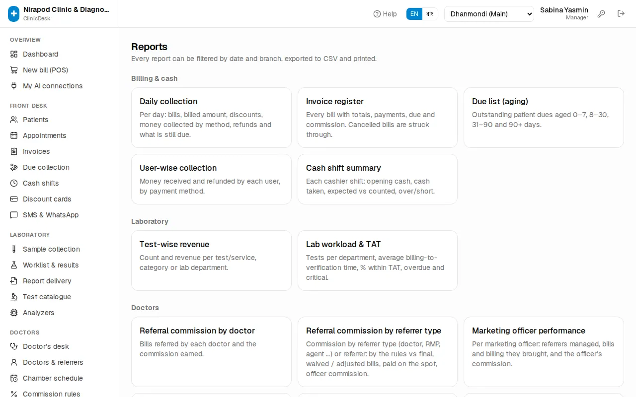Click the Doctor's desk stethoscope icon

pyautogui.click(x=14, y=346)
